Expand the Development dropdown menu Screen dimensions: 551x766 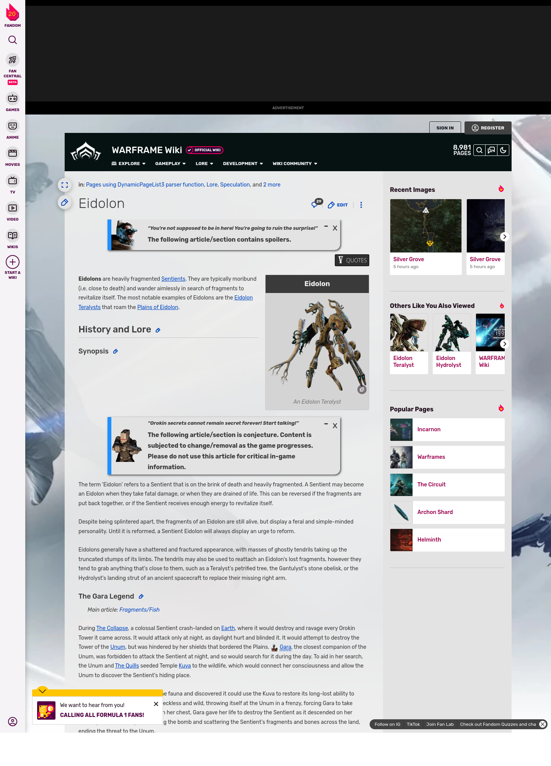[243, 164]
